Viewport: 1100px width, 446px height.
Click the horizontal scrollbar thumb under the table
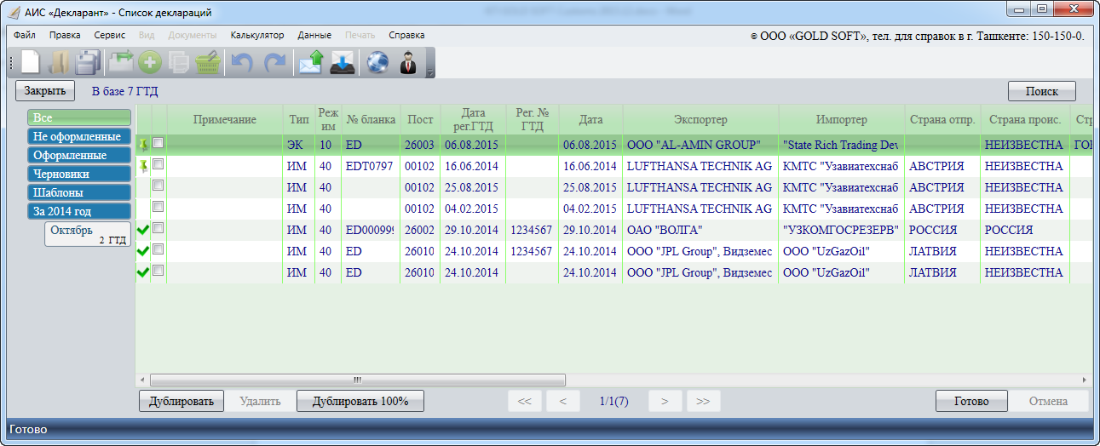coord(358,380)
